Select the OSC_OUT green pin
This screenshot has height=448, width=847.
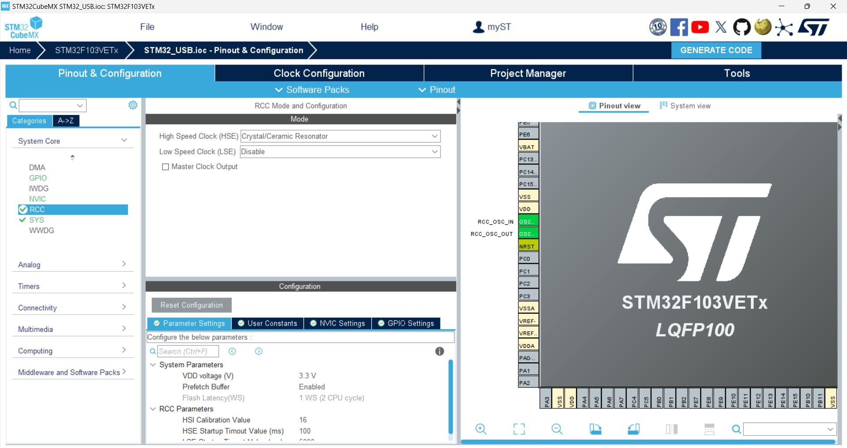point(528,234)
